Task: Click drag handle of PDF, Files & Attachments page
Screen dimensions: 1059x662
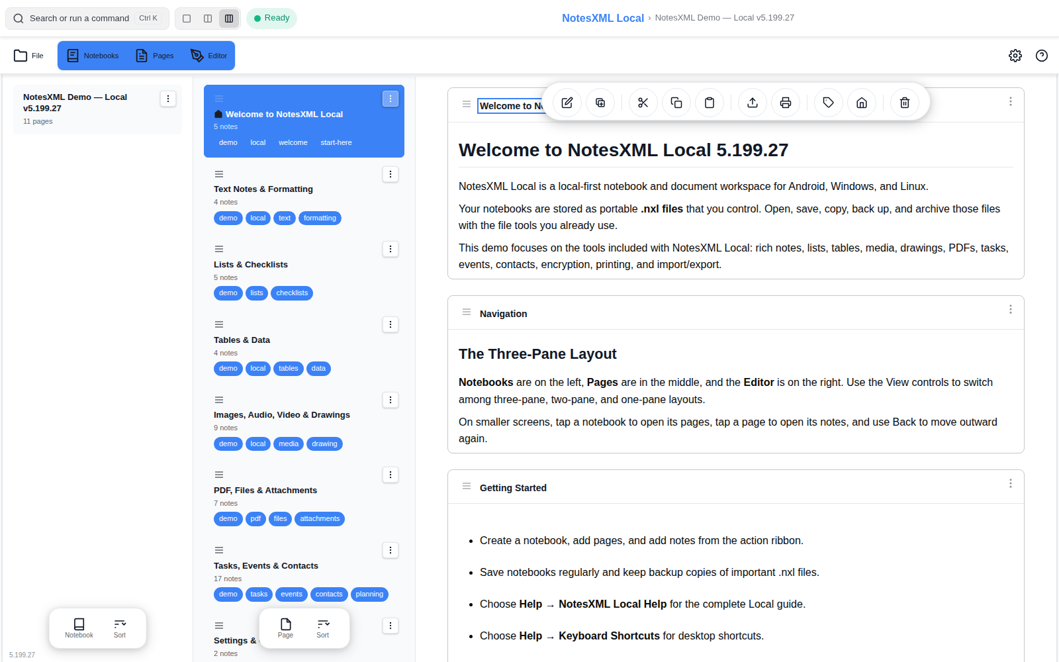Action: (x=219, y=475)
